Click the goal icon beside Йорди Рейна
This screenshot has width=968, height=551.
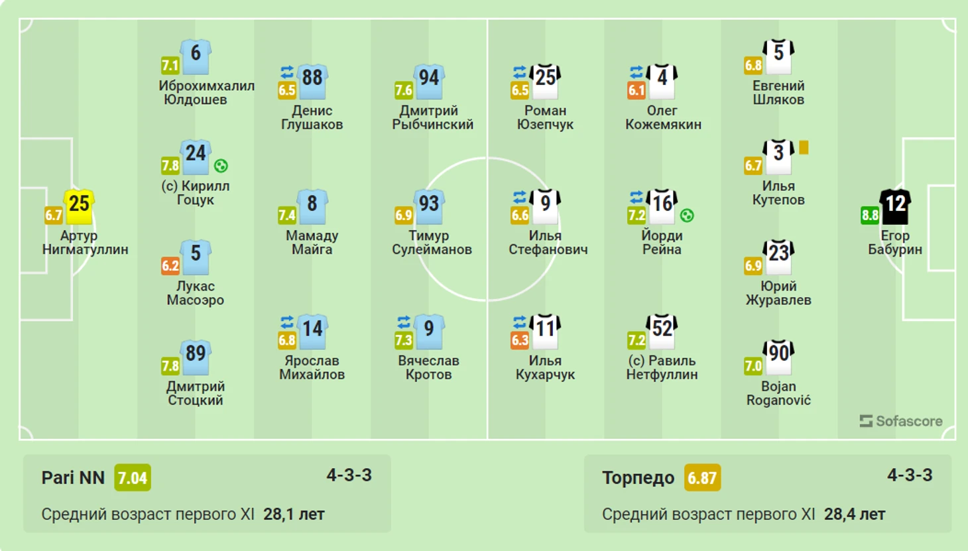(x=688, y=215)
